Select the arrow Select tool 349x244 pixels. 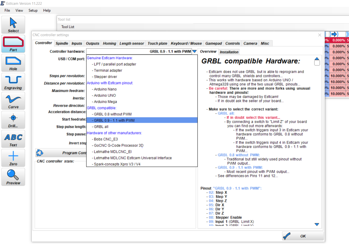coord(13,25)
